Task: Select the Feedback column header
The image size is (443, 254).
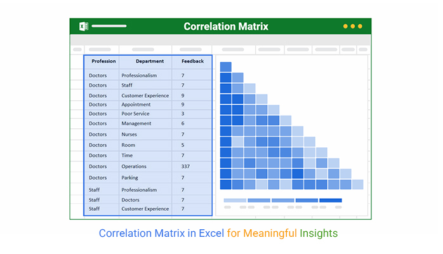Action: pos(192,61)
